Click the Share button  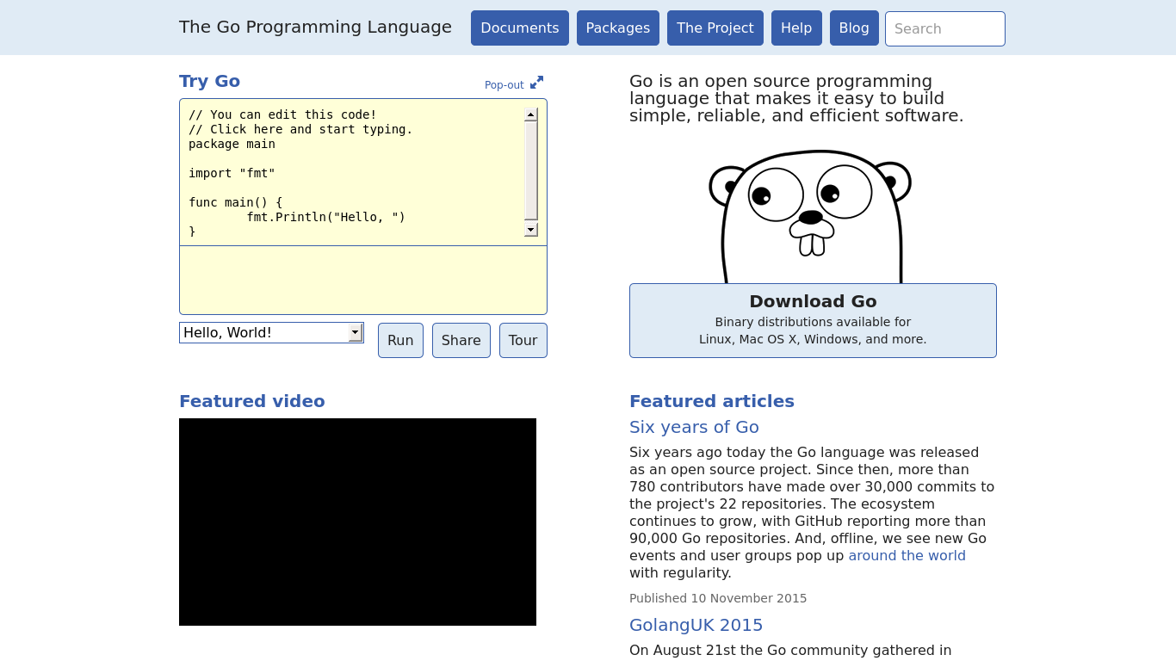point(461,340)
